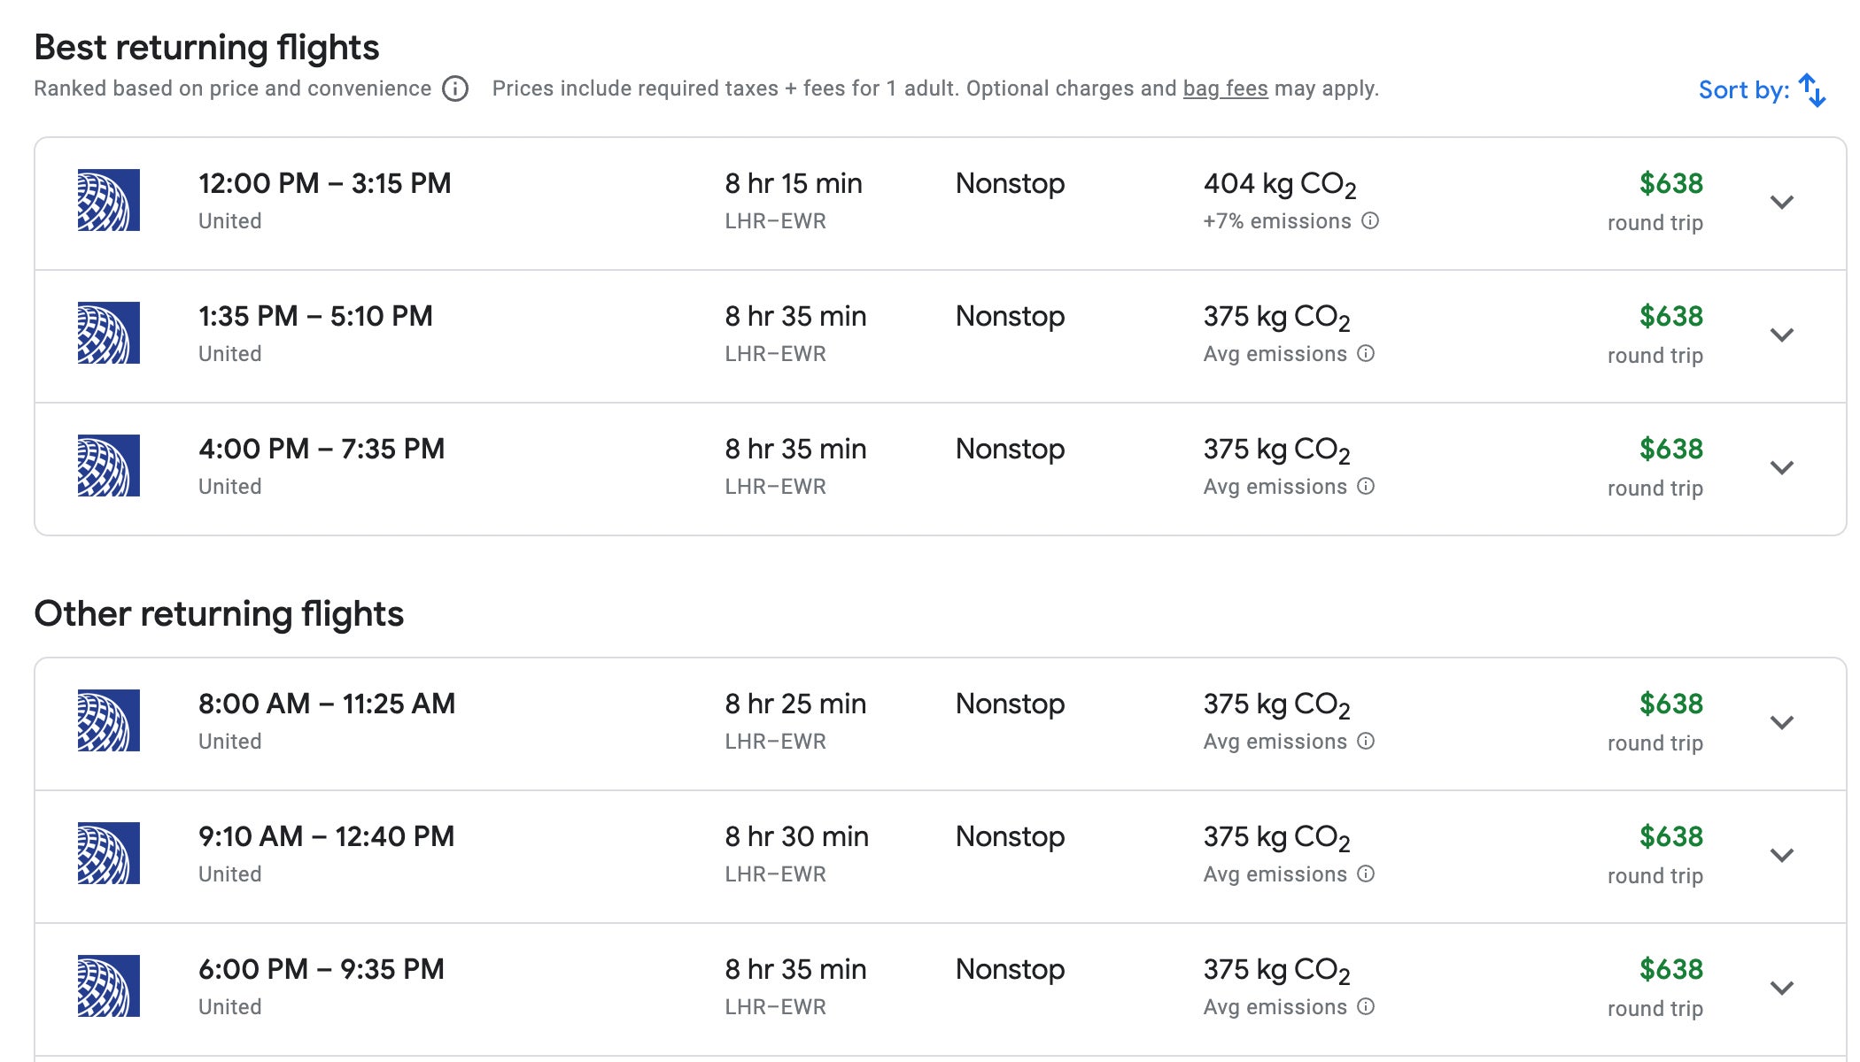Select the 4:00 PM – 7:35 PM flight time
1860x1062 pixels.
(x=322, y=450)
